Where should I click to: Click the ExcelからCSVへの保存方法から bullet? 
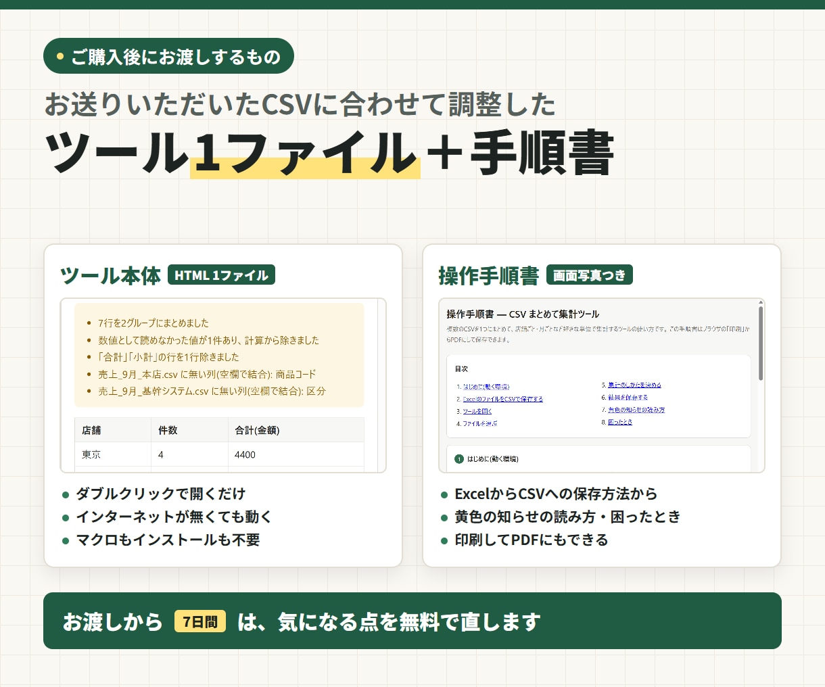556,494
